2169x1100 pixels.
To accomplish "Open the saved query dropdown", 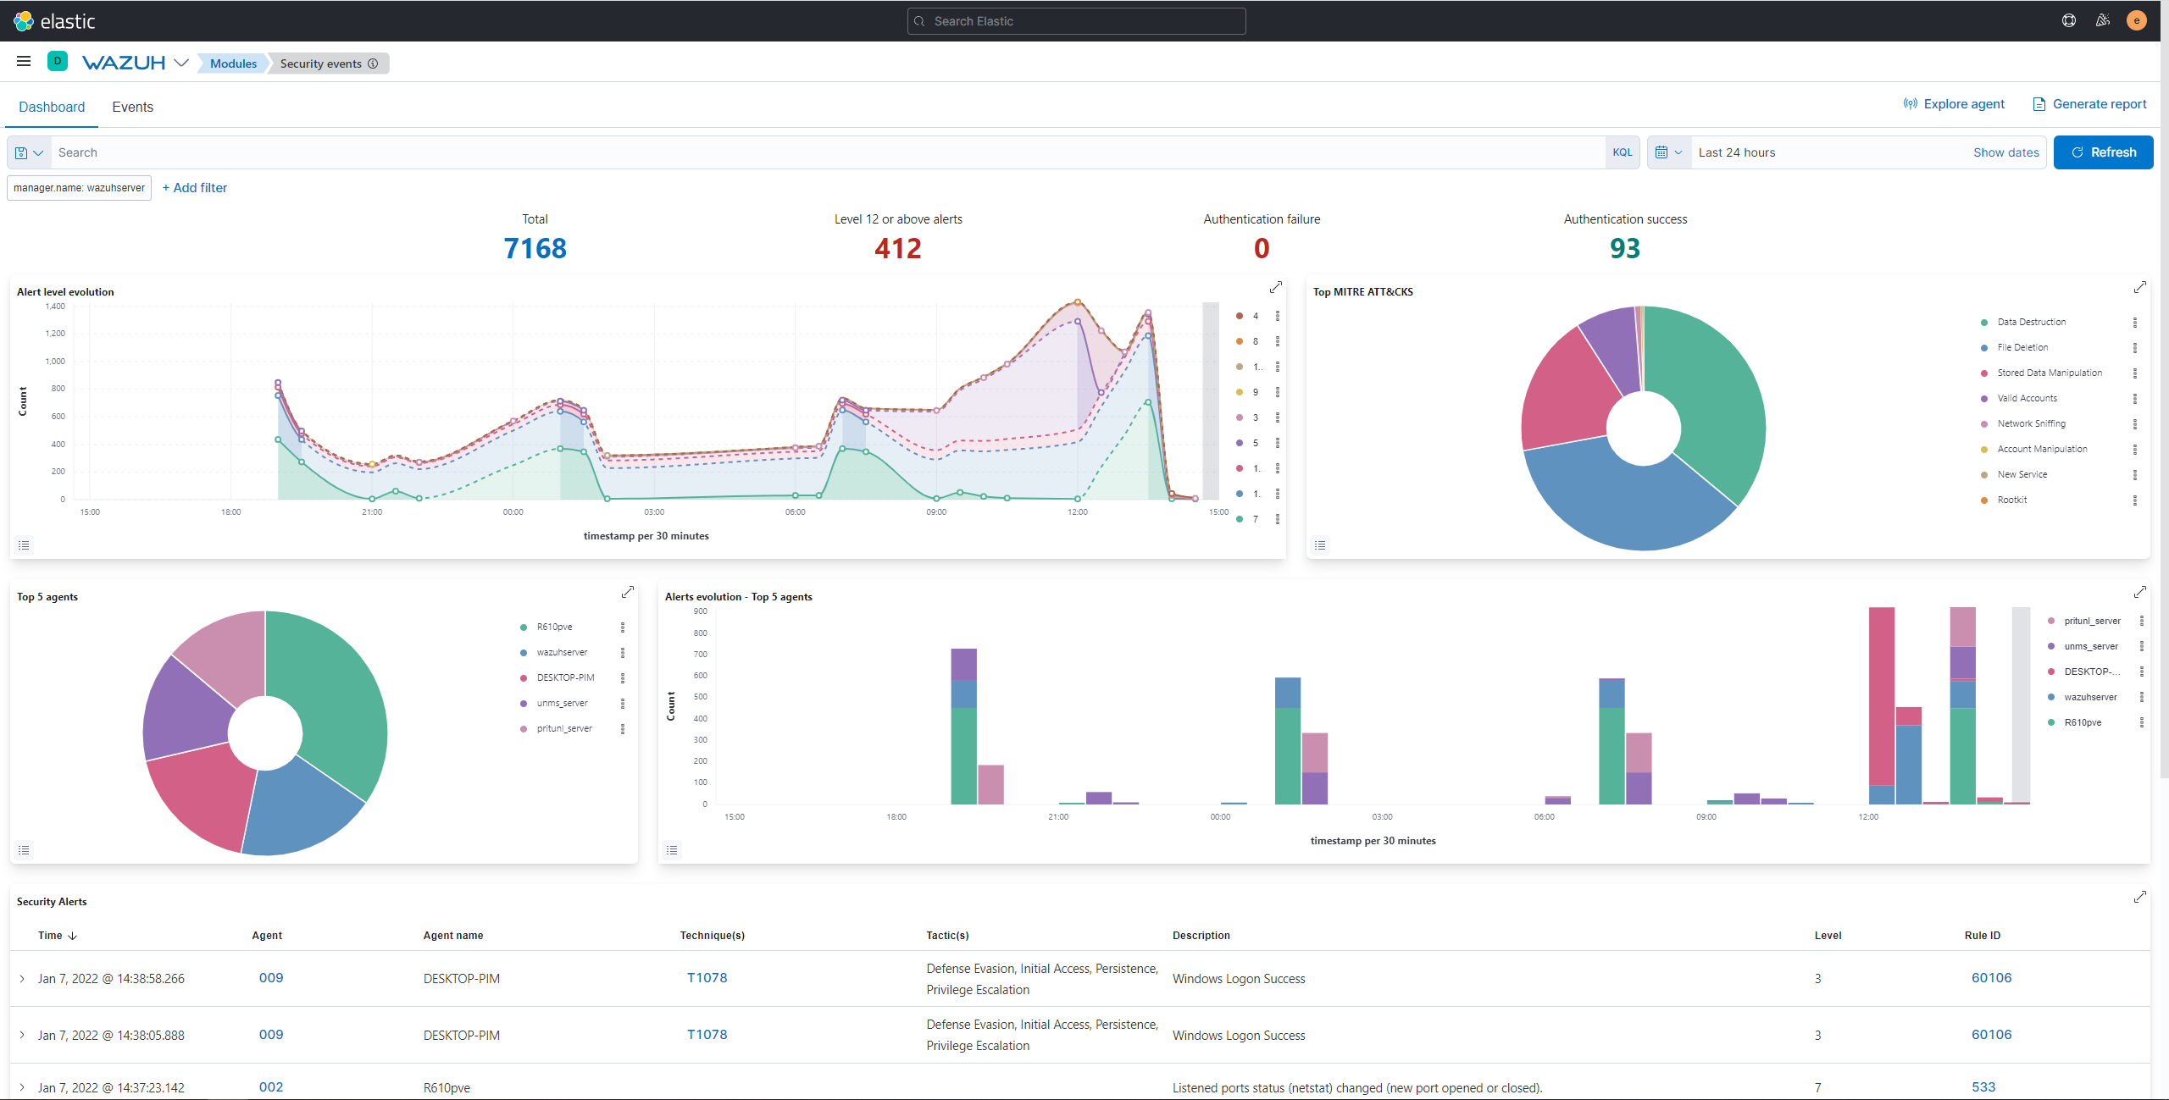I will 29,152.
